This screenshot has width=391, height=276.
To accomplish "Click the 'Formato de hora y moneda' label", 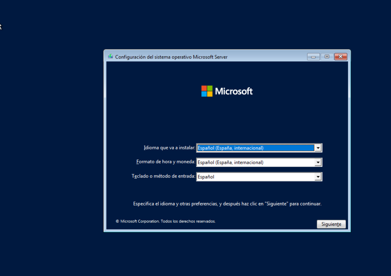I will coord(166,162).
